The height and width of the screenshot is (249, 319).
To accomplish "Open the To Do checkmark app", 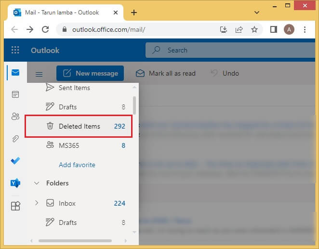I will point(15,161).
